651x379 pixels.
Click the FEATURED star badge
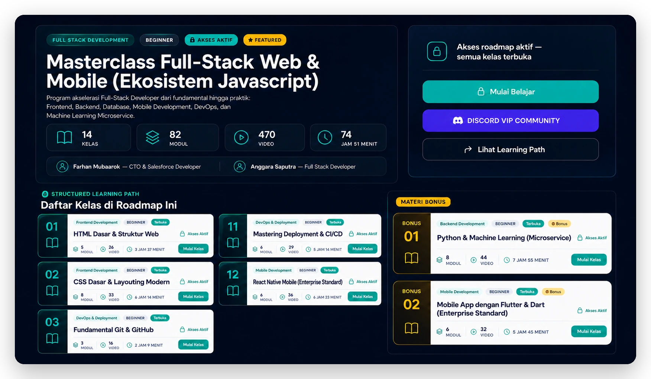(x=265, y=40)
